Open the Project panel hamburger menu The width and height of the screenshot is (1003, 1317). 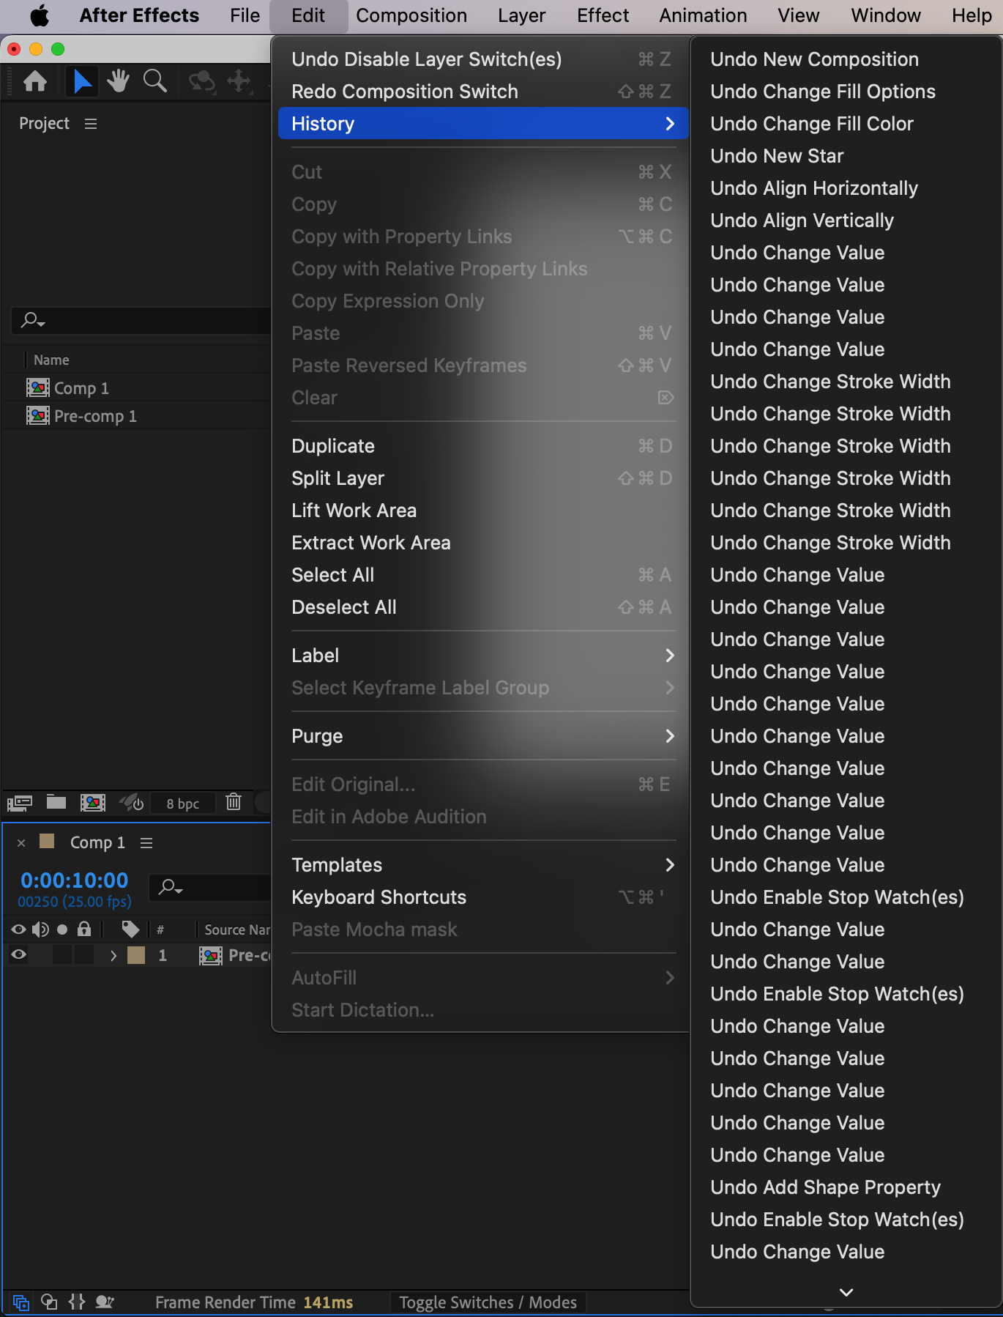91,124
